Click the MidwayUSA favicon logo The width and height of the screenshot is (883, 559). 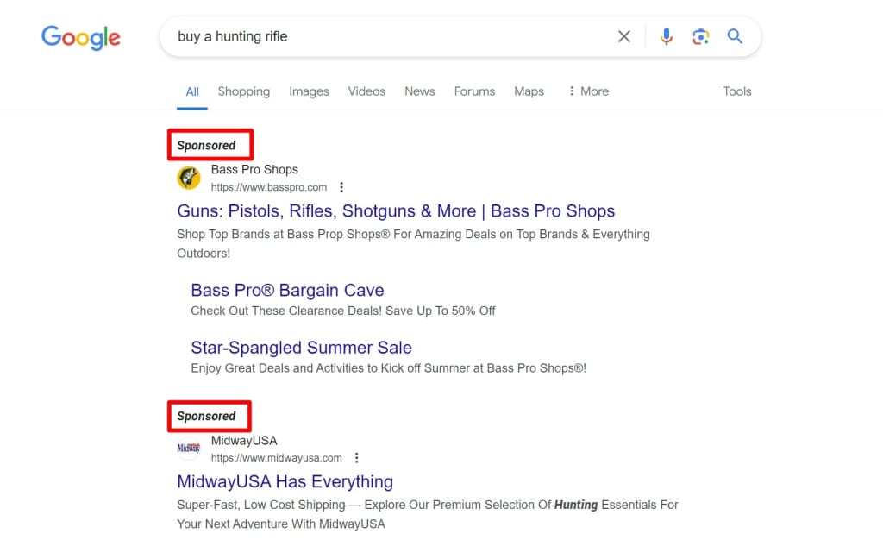pyautogui.click(x=189, y=449)
